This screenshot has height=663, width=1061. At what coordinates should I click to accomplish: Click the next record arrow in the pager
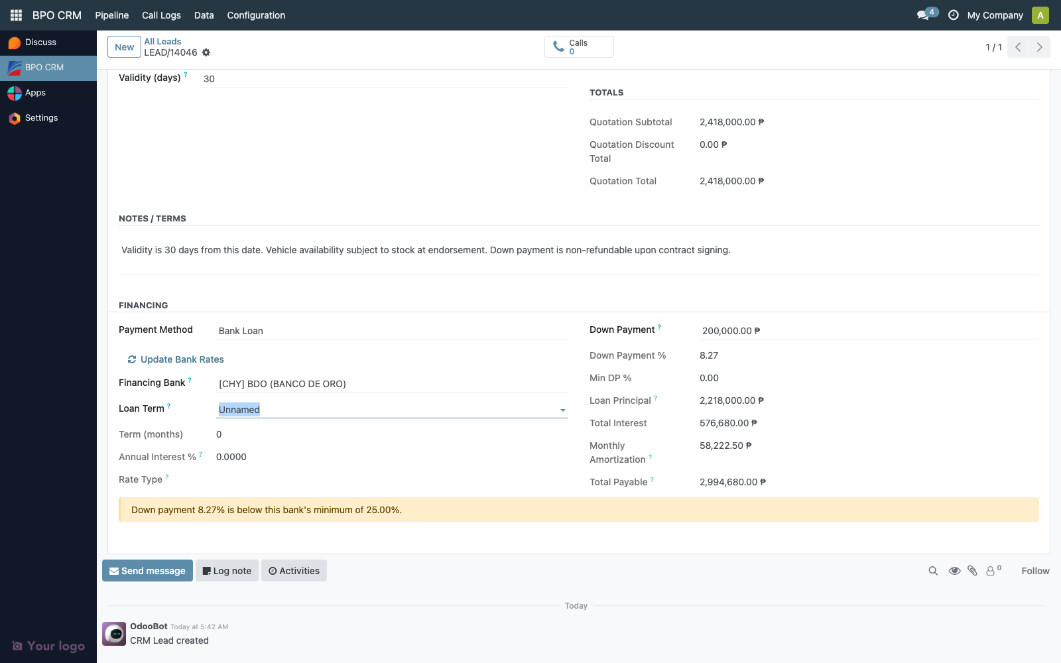(x=1039, y=47)
